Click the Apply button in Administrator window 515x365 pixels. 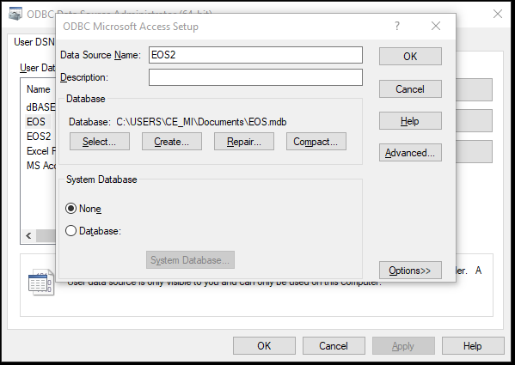(403, 345)
